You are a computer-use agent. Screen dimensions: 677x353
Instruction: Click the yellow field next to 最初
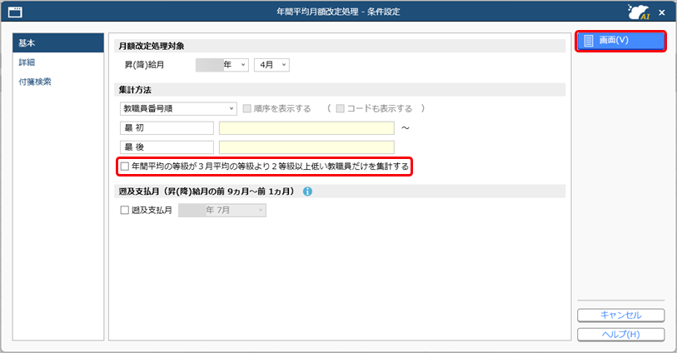(306, 127)
